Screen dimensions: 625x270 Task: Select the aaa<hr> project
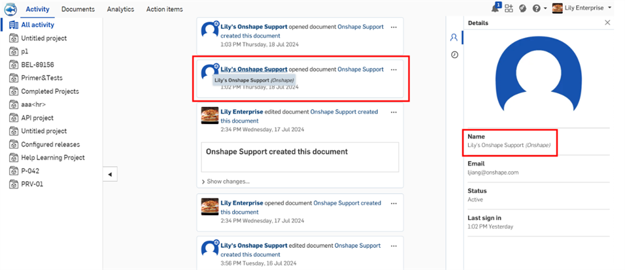[x=33, y=104]
